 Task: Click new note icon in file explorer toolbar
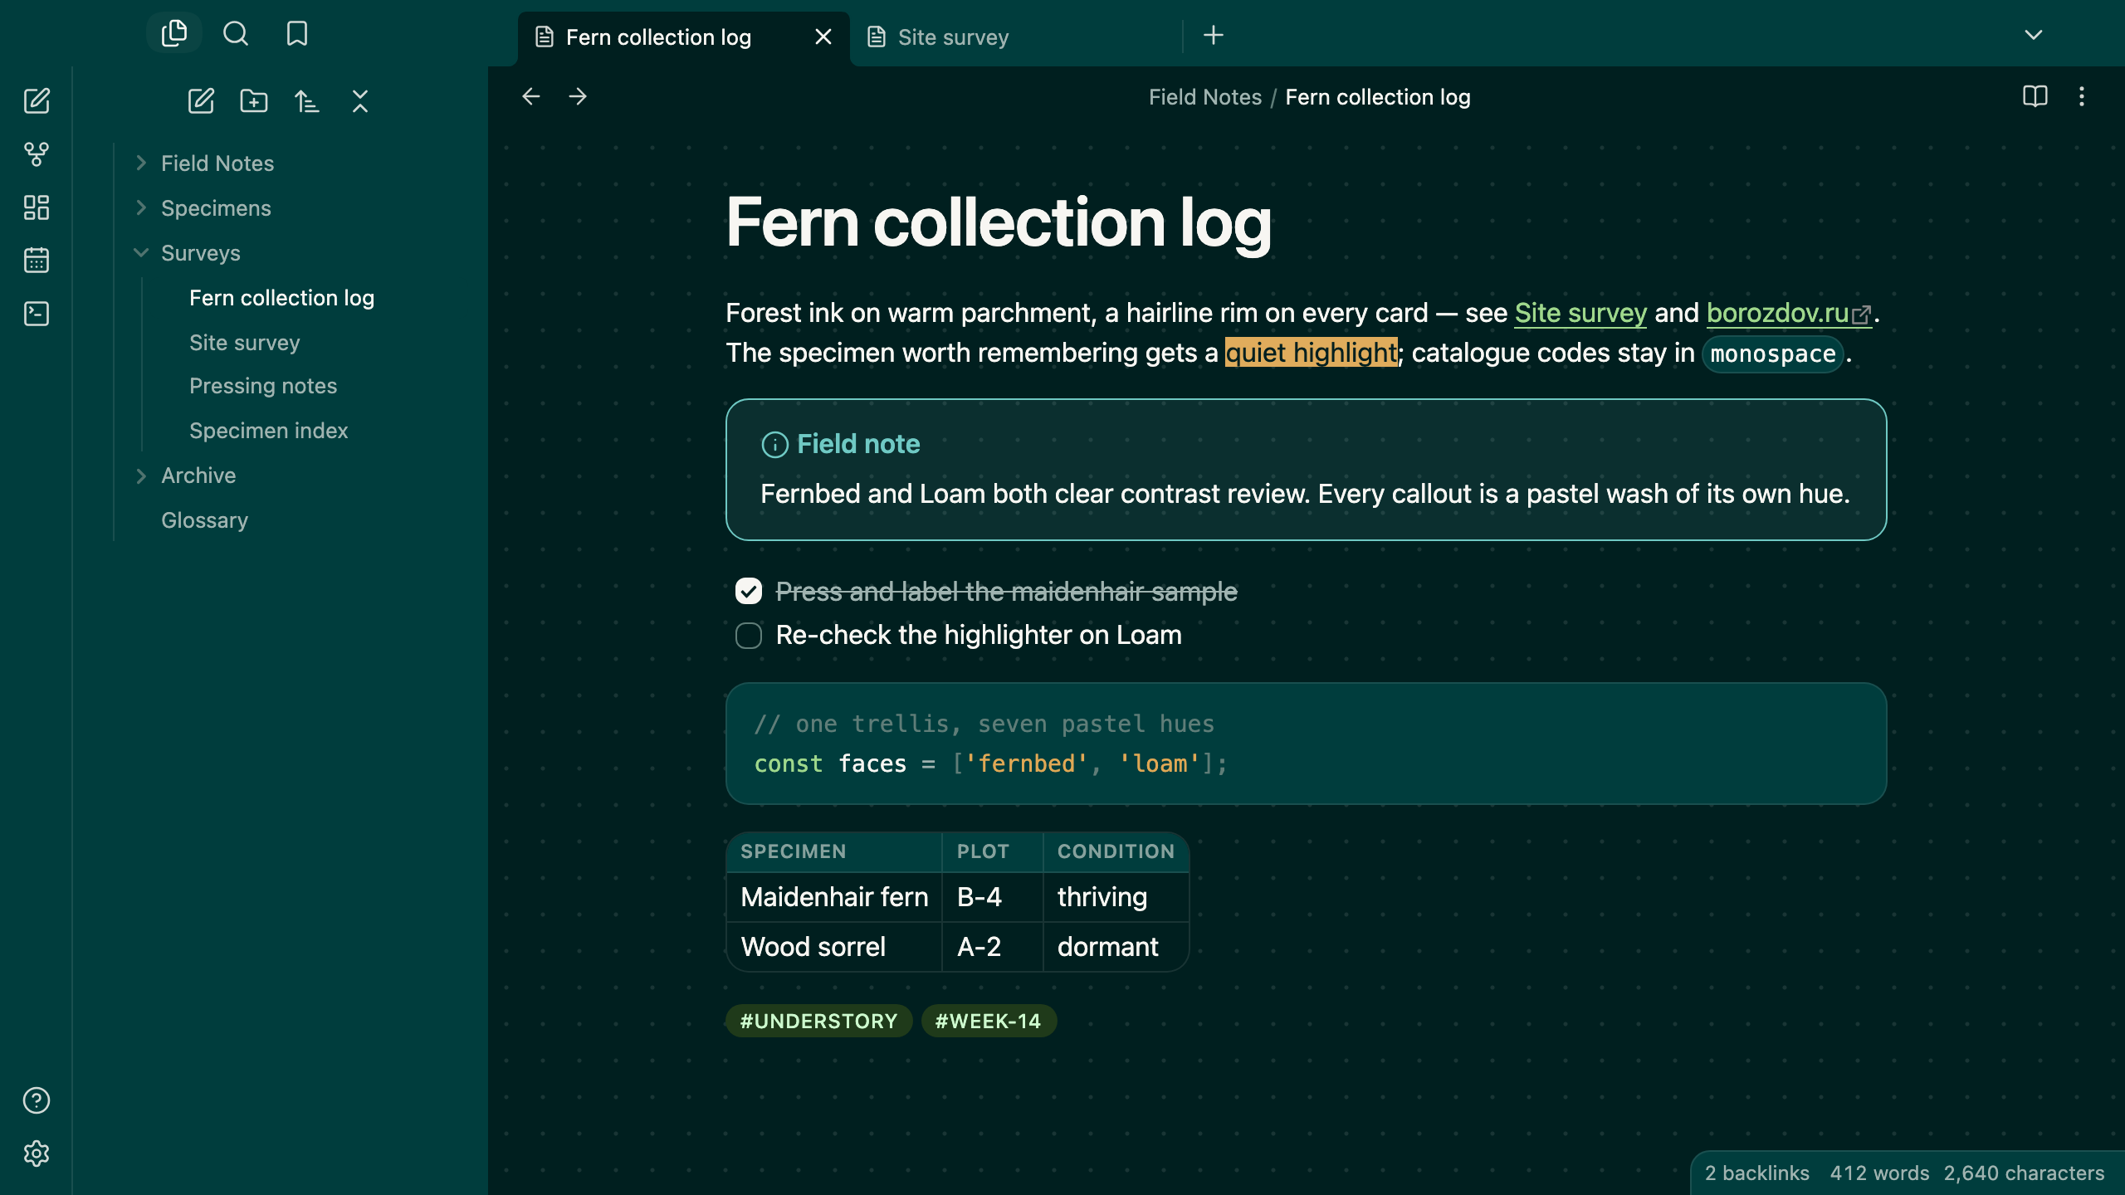click(x=201, y=101)
